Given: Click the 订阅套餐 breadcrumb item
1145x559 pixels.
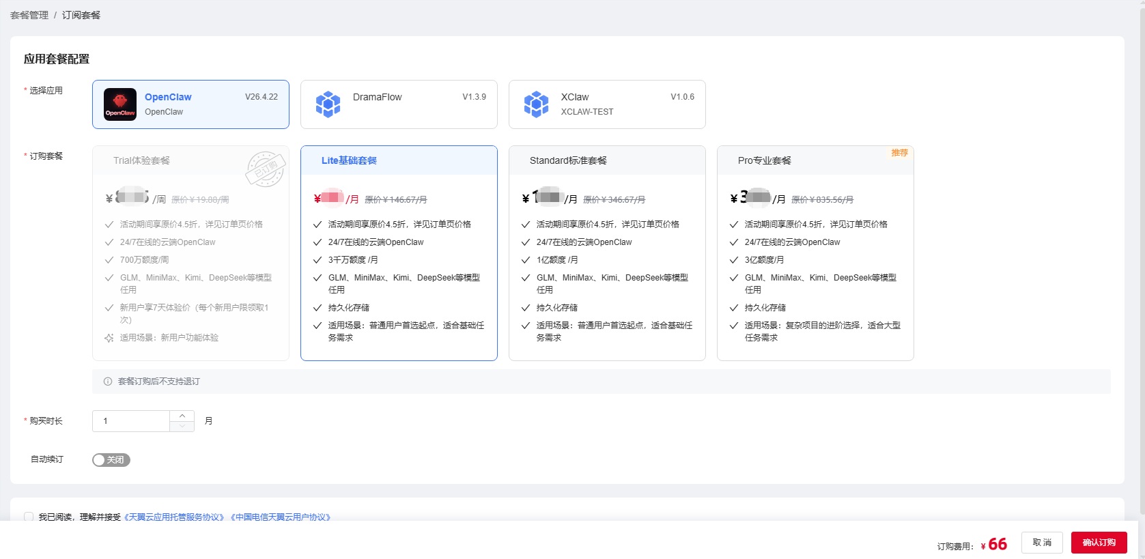Looking at the screenshot, I should point(81,15).
